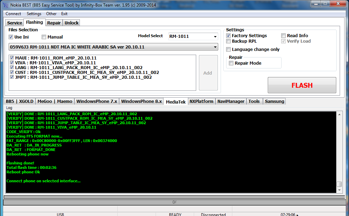Select the VIVA RM-1011_VIVA_eMP_20.10.11 file row
The height and width of the screenshot is (216, 349).
[x=55, y=63]
